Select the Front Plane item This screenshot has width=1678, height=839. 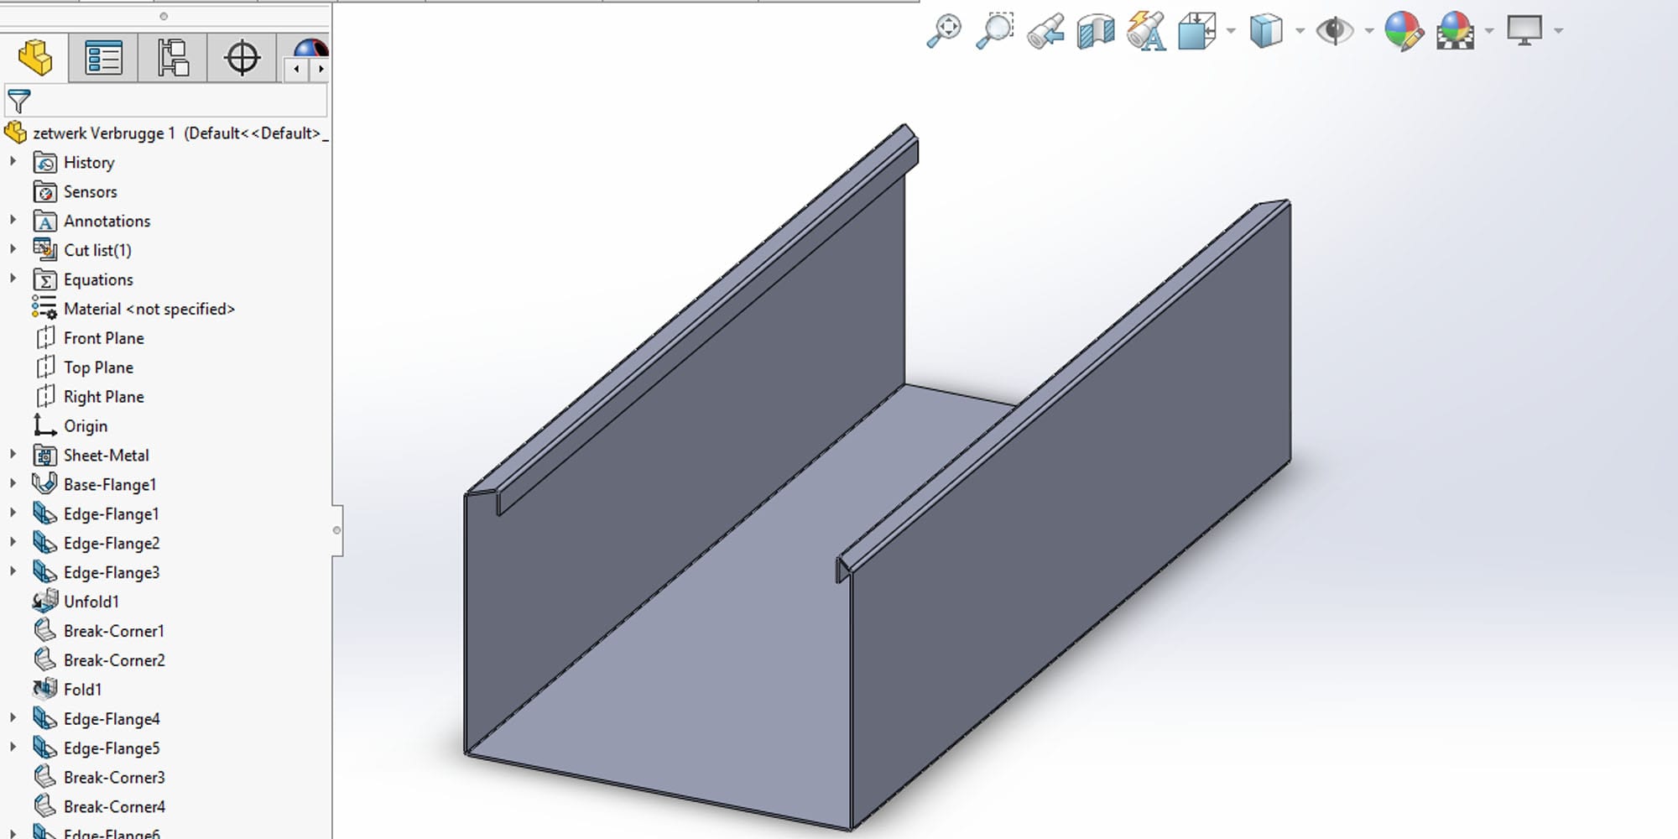pos(103,338)
